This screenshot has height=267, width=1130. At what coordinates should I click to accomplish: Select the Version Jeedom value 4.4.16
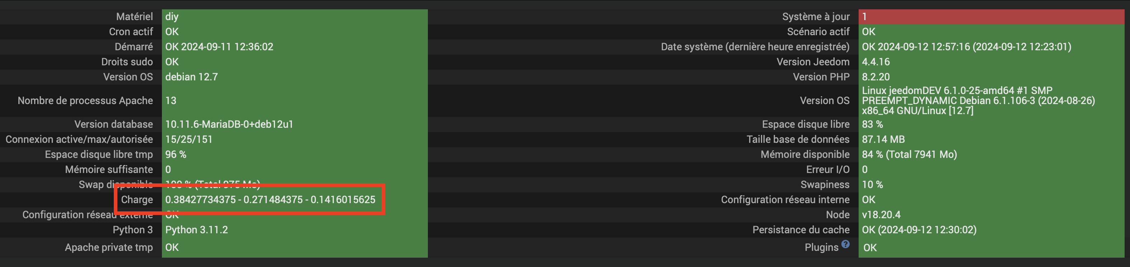tap(875, 62)
